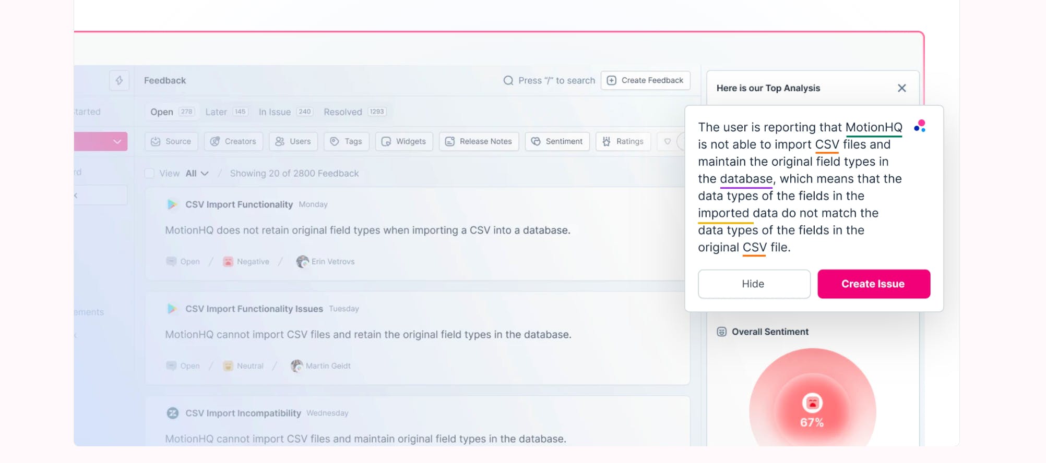Click the CSV Import Functionality Issues source icon
This screenshot has height=463, width=1046.
pyautogui.click(x=172, y=309)
